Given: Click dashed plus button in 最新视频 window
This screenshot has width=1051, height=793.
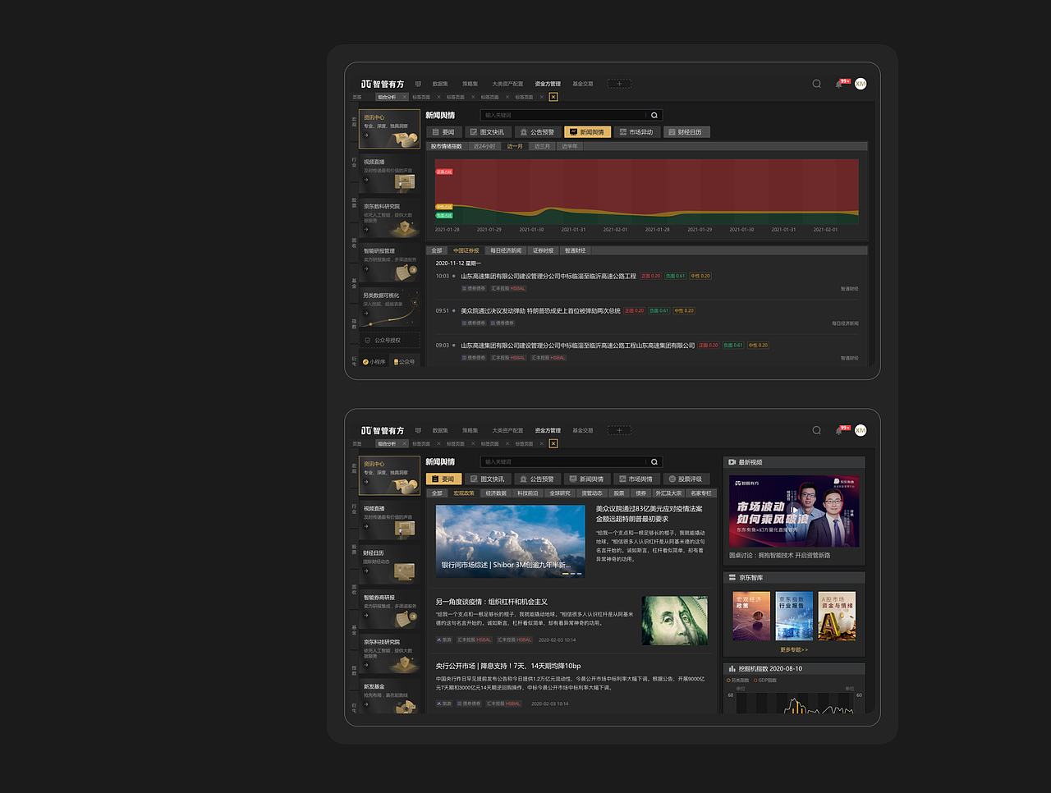Looking at the screenshot, I should pos(619,430).
